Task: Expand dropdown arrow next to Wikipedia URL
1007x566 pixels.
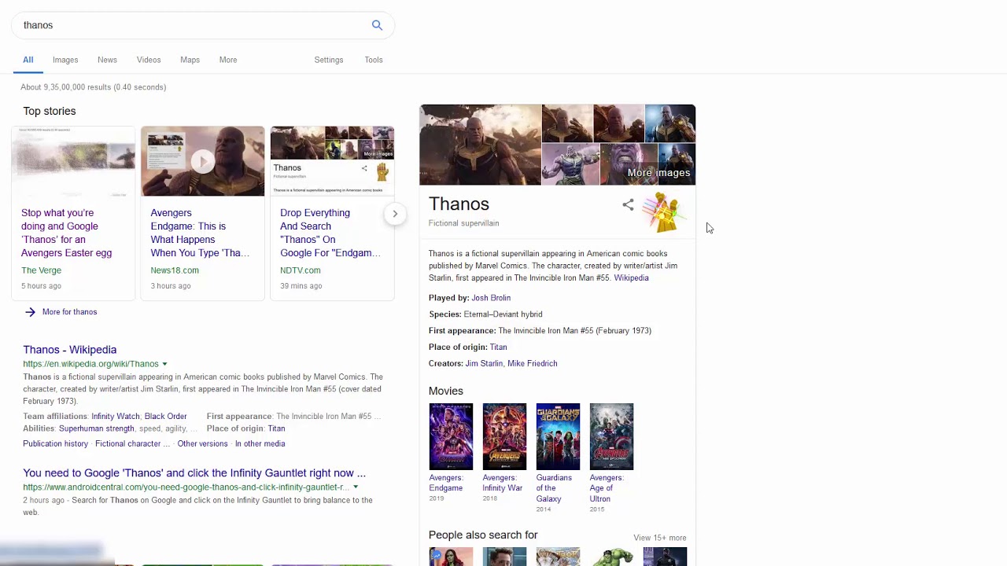Action: [164, 364]
